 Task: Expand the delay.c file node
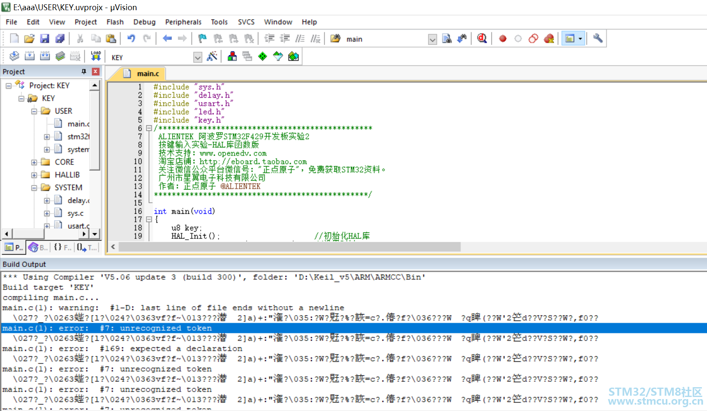47,201
